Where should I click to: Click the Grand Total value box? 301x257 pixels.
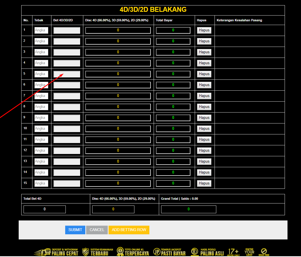coord(188,209)
